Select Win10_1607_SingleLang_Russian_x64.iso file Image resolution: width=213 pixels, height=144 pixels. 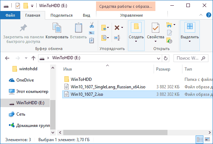[x=105, y=87]
